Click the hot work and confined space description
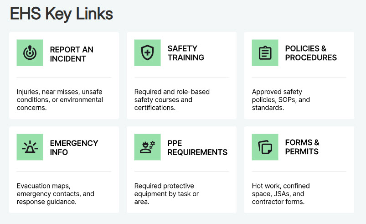 [x=281, y=193]
